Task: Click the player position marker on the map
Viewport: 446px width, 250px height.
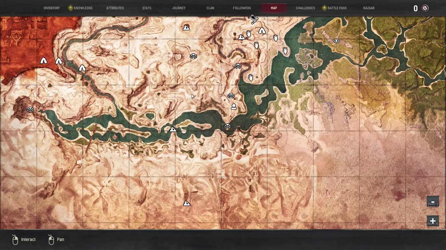Action: coord(233,107)
